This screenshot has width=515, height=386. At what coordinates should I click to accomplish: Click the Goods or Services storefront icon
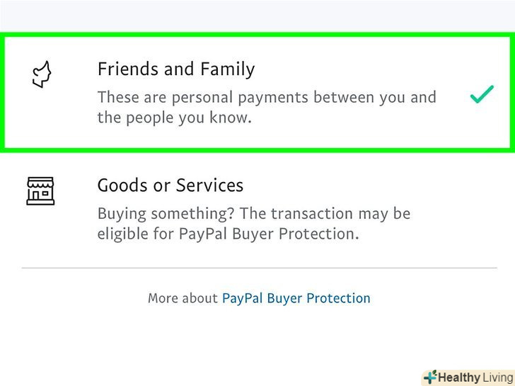coord(40,191)
